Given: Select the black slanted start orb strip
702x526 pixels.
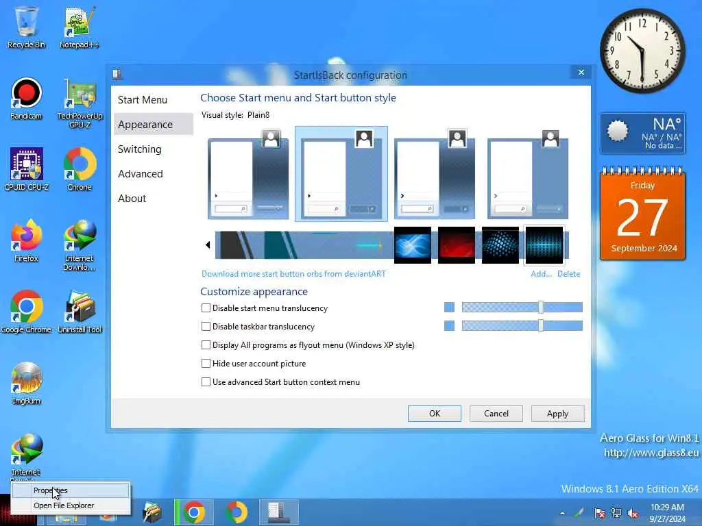Looking at the screenshot, I should click(x=237, y=245).
